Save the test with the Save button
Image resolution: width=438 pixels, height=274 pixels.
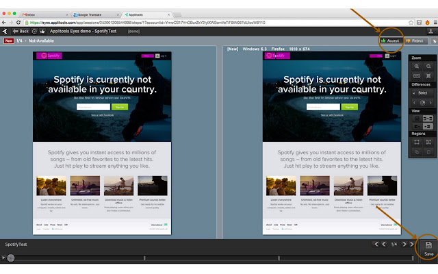(x=428, y=249)
